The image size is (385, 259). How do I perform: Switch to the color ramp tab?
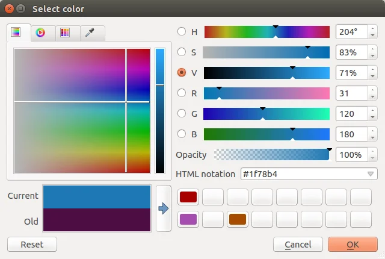coord(16,33)
